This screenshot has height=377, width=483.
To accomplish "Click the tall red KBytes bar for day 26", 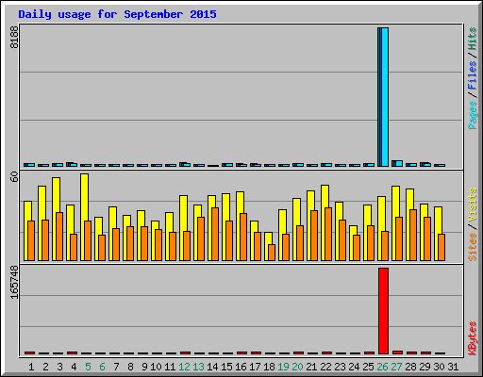I will [383, 311].
